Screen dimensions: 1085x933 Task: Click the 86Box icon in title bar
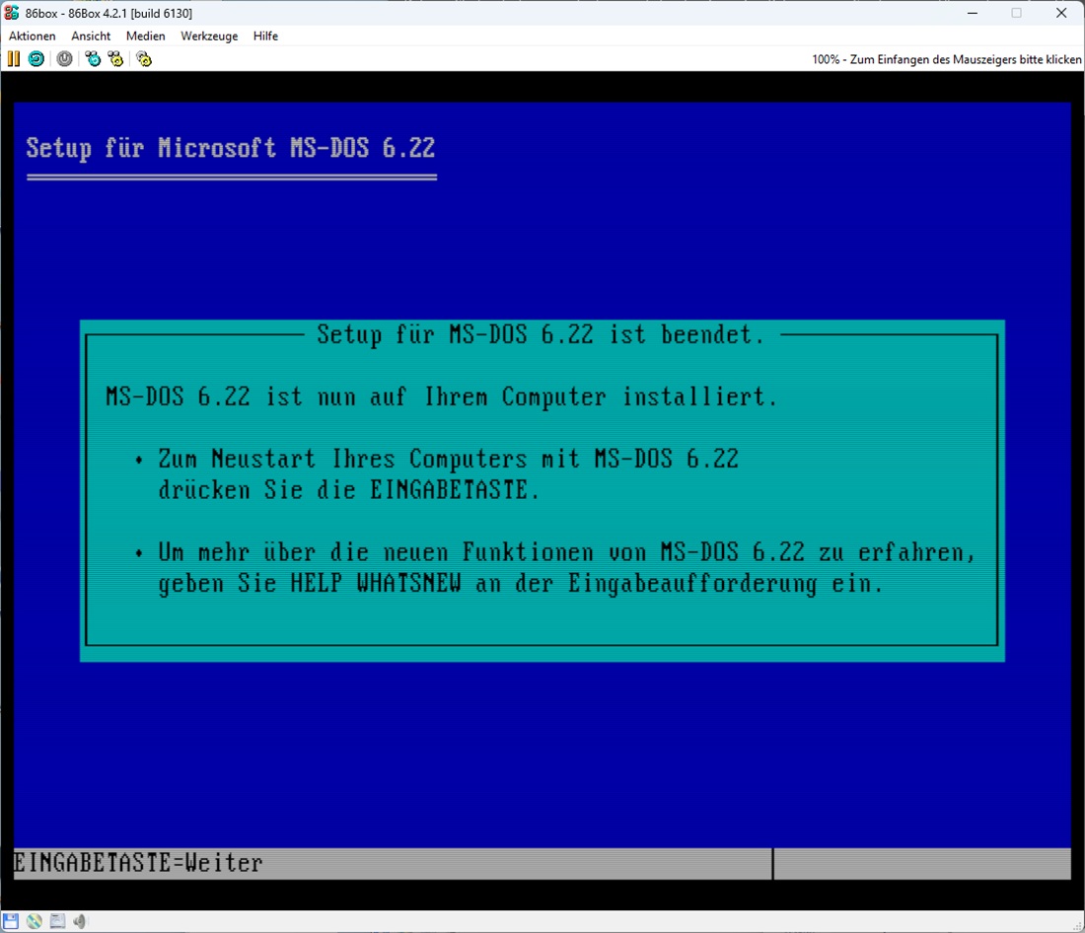[12, 13]
